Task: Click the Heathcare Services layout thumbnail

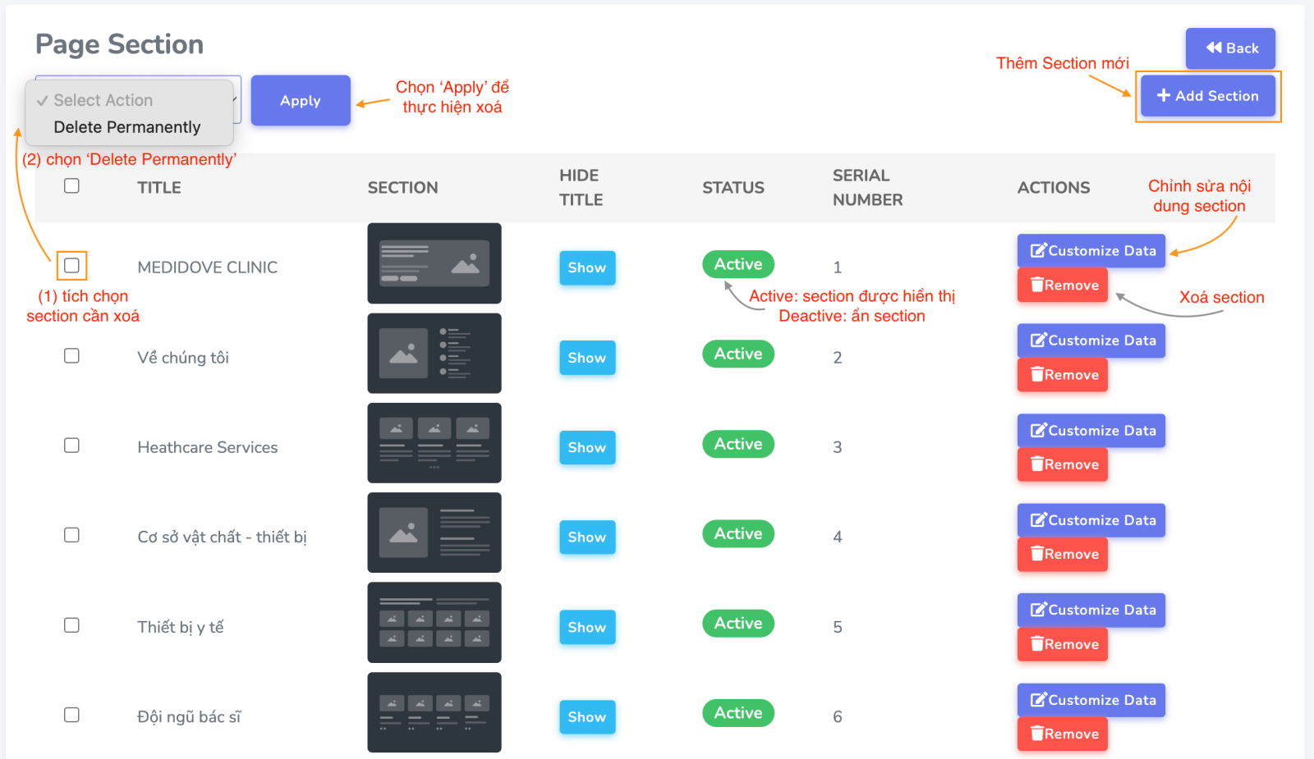Action: click(x=434, y=443)
